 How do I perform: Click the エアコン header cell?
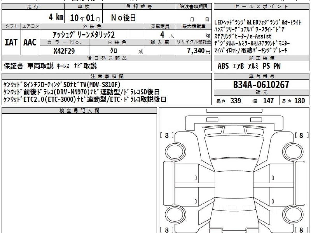(x=30, y=26)
